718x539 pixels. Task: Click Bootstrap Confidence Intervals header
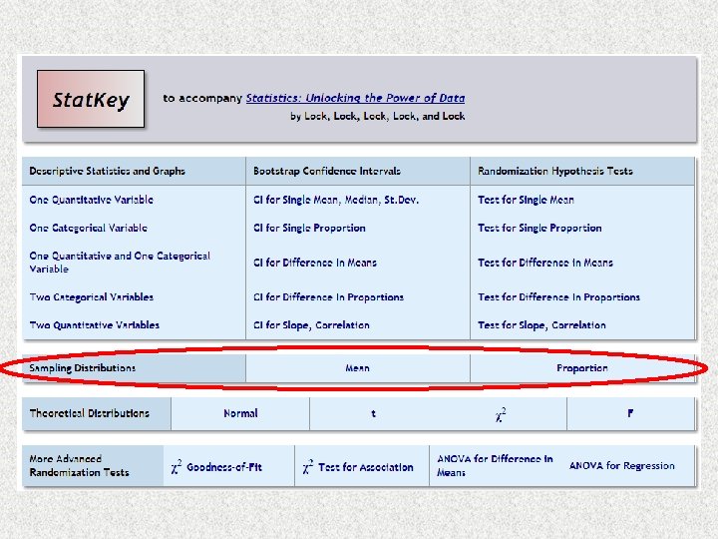click(x=327, y=171)
